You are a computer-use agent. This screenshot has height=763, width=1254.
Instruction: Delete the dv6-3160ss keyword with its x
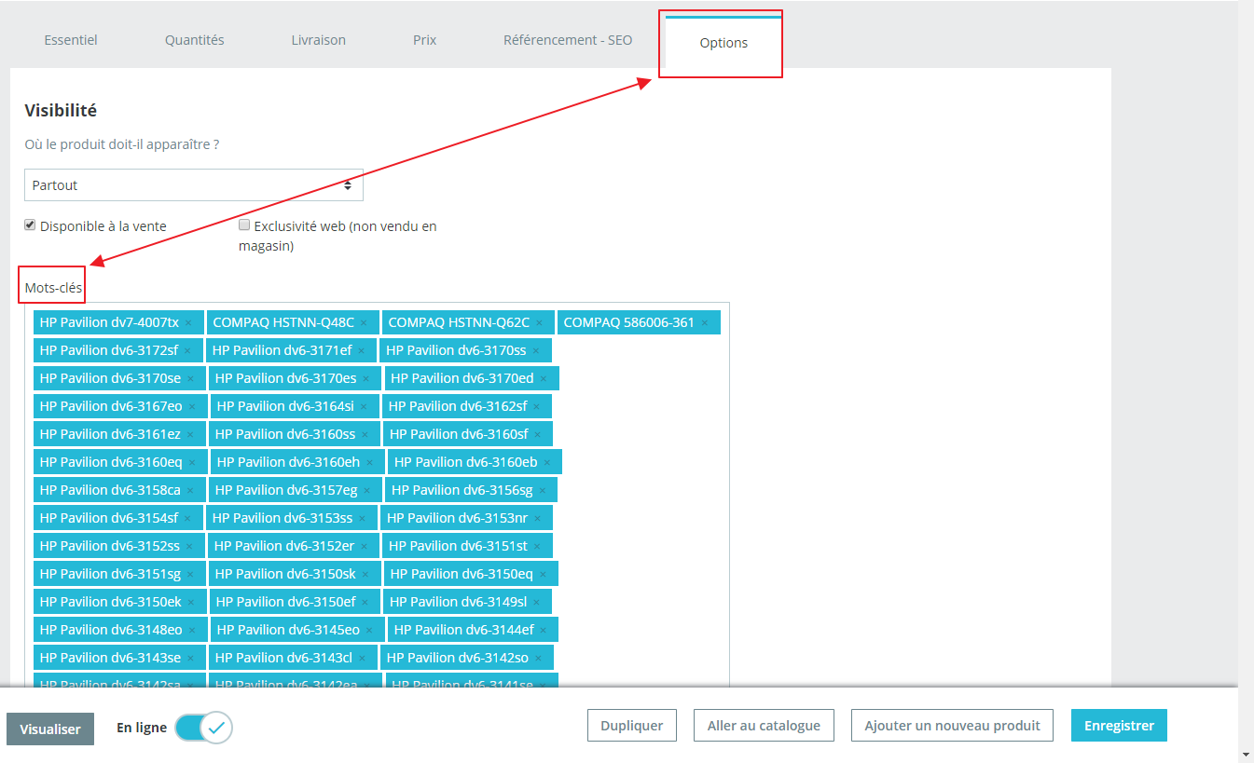click(x=365, y=435)
